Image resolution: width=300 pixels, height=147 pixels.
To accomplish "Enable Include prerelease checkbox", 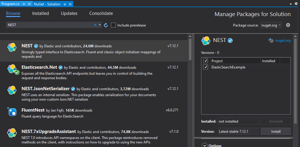I will pyautogui.click(x=113, y=25).
